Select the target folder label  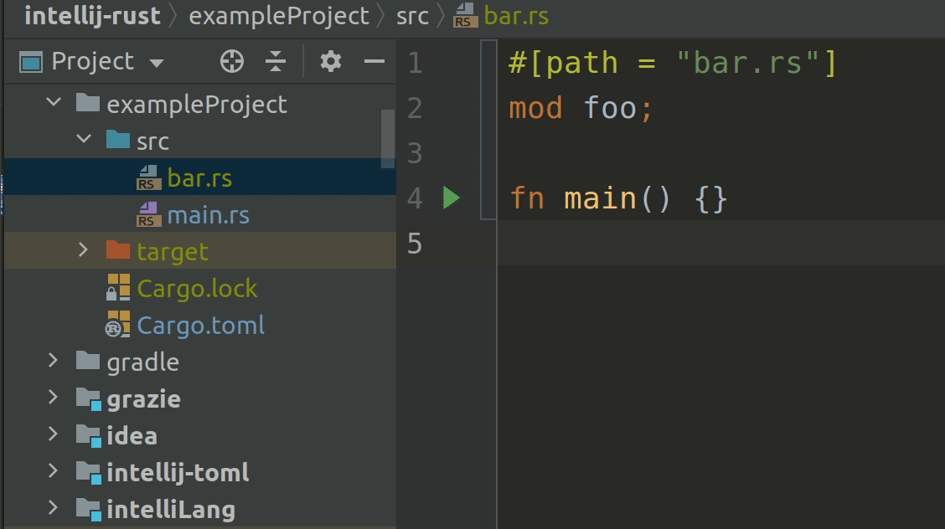(173, 252)
